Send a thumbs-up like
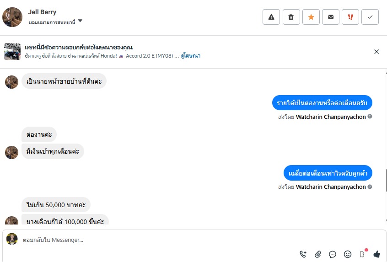Screen dimensions: 387x262 377,254
